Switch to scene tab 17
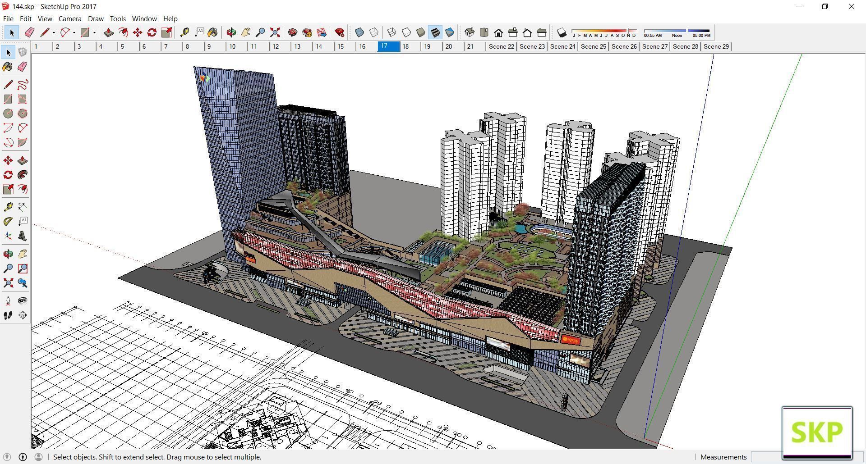This screenshot has height=464, width=866. (x=388, y=46)
